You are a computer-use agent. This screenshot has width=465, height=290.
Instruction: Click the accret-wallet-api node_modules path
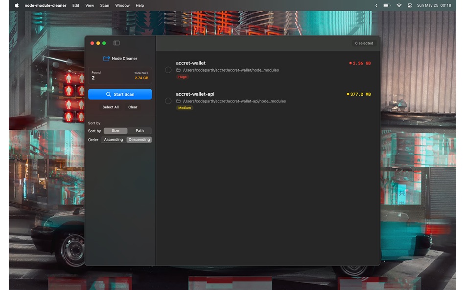(x=234, y=101)
